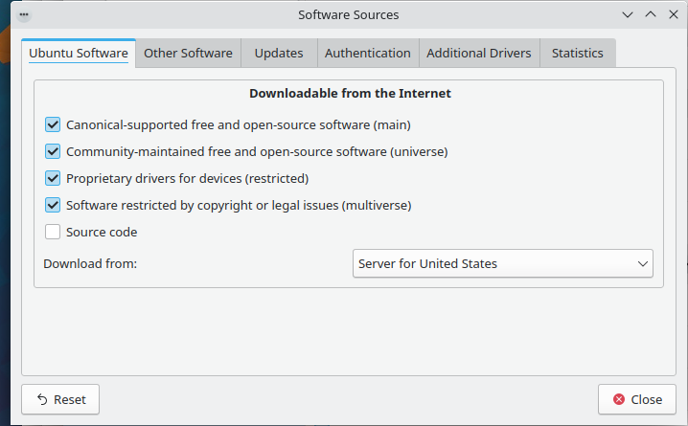Viewport: 688px width, 426px height.
Task: Enable the Source code checkbox
Action: tap(53, 232)
